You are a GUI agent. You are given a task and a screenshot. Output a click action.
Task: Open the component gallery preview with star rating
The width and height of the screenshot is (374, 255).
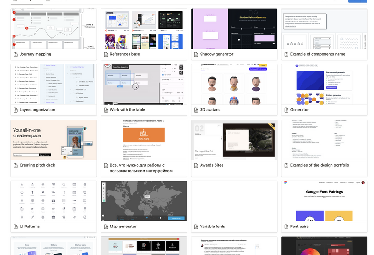(x=324, y=29)
